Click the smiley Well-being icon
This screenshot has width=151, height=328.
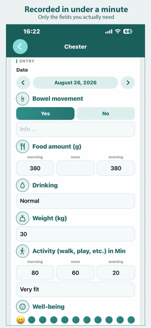[x=23, y=307]
